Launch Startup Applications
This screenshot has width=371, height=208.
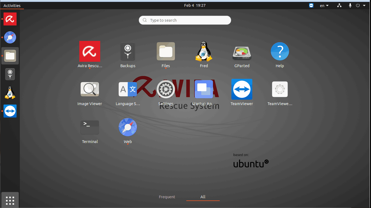tap(204, 89)
